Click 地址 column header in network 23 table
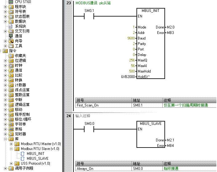 (147, 100)
